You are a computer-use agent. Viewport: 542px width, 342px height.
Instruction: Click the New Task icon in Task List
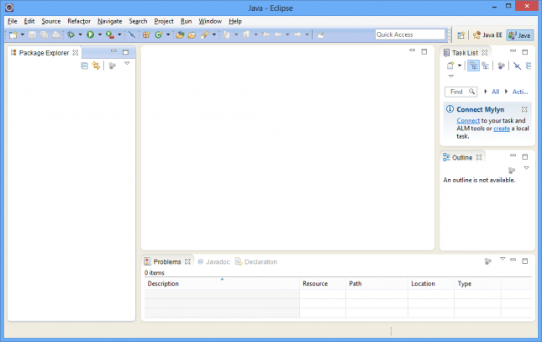tap(450, 66)
